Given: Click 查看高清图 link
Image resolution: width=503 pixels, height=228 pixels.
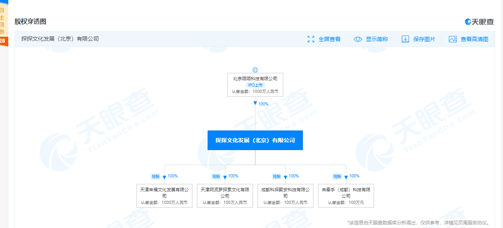Looking at the screenshot, I should click(x=475, y=39).
